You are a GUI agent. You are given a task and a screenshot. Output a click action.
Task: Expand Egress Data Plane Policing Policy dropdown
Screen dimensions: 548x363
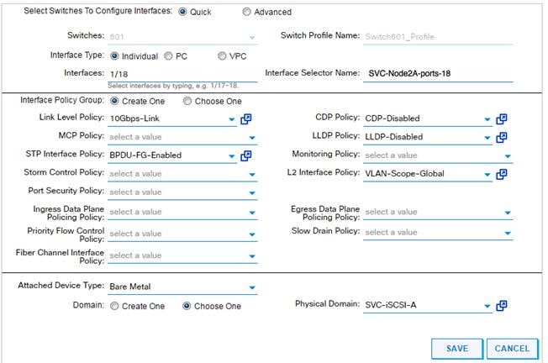click(508, 213)
